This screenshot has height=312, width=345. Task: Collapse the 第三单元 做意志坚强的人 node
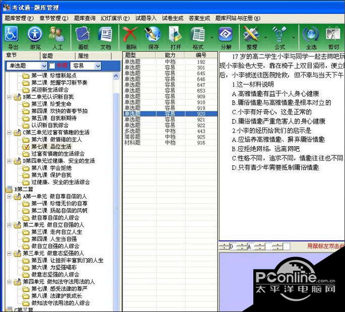[x=9, y=254]
